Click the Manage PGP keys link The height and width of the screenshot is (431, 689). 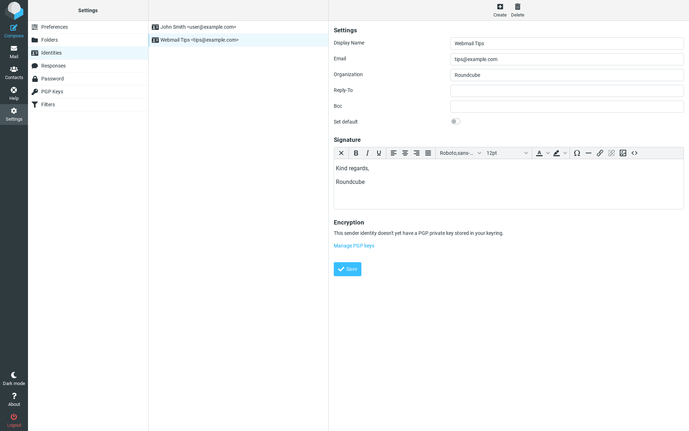tap(354, 245)
